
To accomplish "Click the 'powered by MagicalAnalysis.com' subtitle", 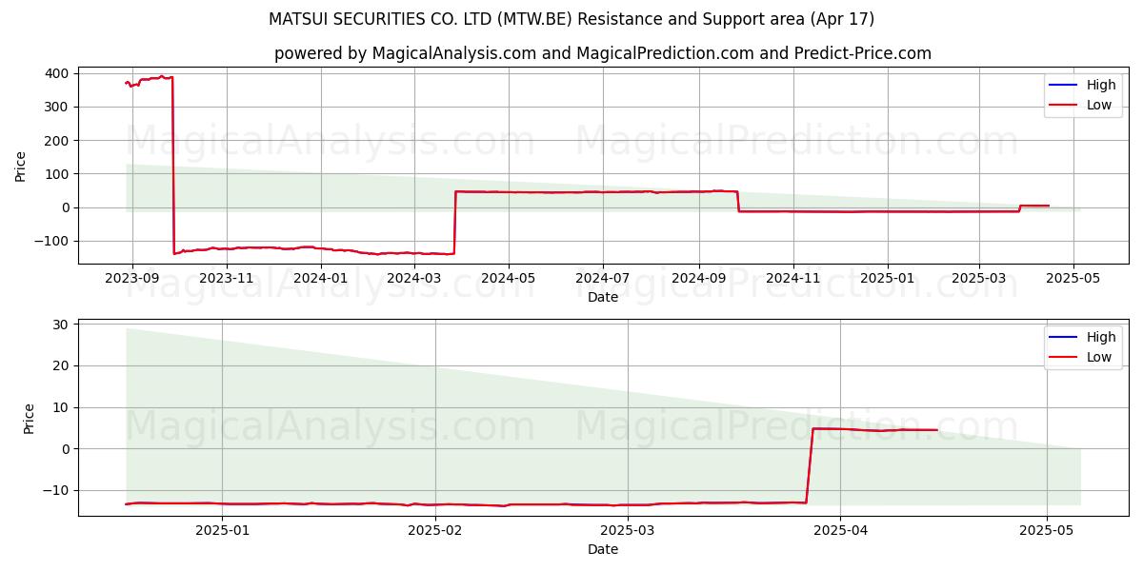I will click(603, 53).
